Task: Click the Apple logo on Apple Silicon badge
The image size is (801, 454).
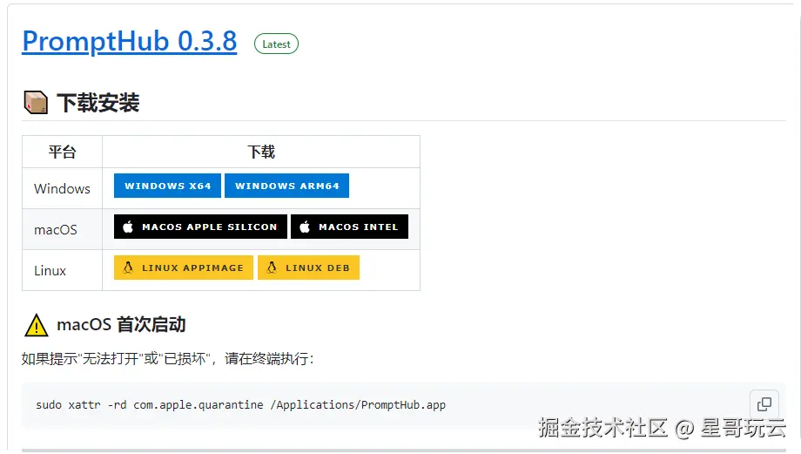Action: point(128,227)
